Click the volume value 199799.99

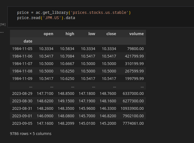[134, 79]
